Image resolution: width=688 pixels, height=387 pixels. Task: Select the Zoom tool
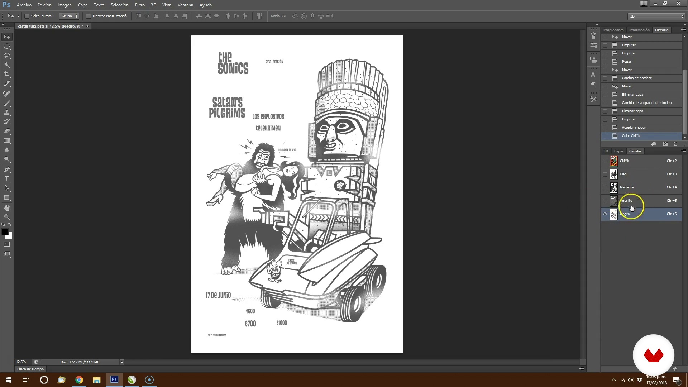coord(7,217)
